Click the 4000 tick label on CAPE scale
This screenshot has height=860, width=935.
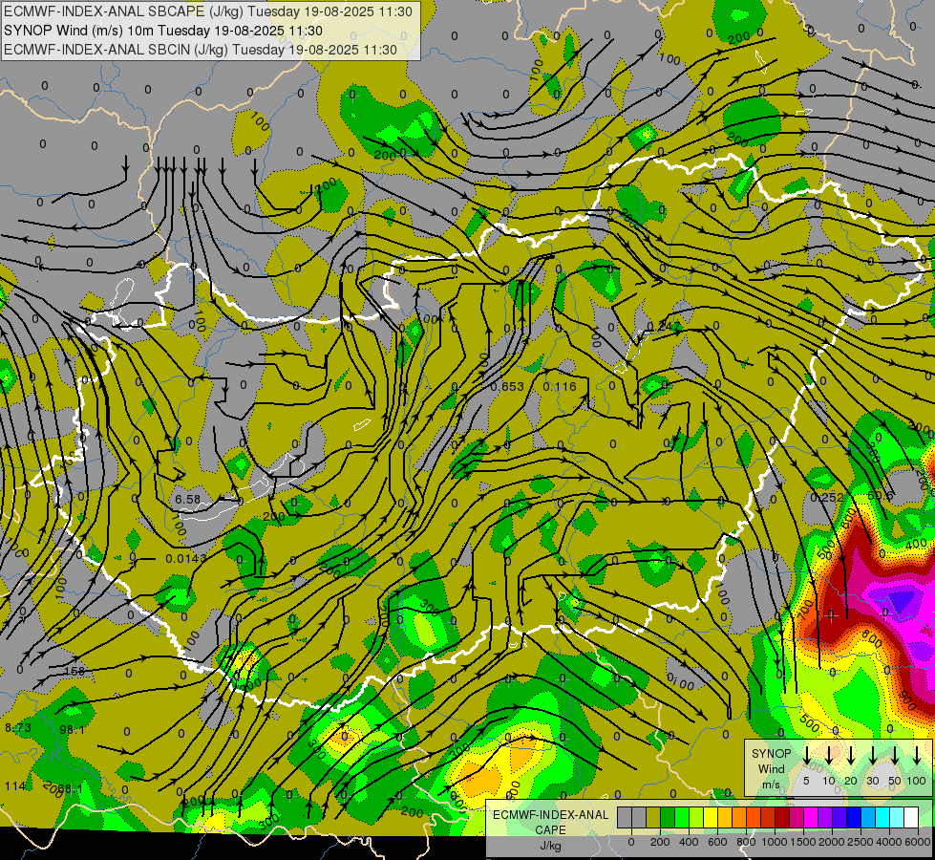coord(889,842)
